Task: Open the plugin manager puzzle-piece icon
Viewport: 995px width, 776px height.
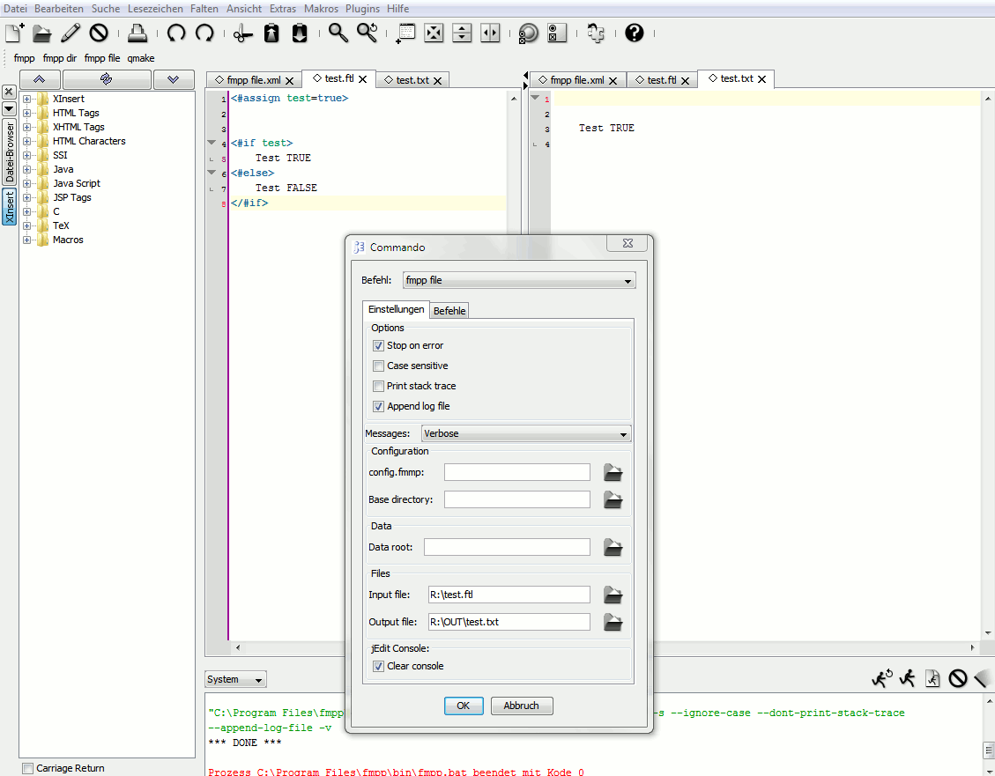Action: tap(595, 33)
